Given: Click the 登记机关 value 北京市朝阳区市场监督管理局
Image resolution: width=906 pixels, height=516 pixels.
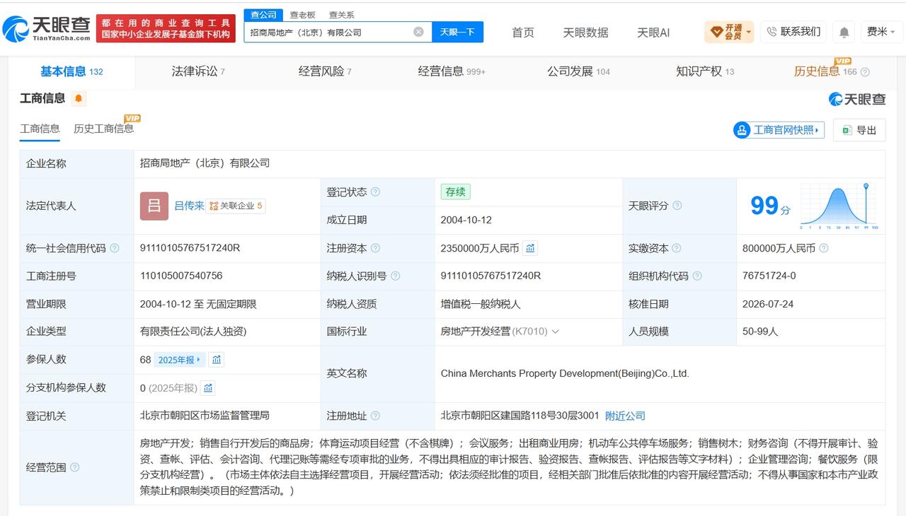Looking at the screenshot, I should tap(205, 416).
